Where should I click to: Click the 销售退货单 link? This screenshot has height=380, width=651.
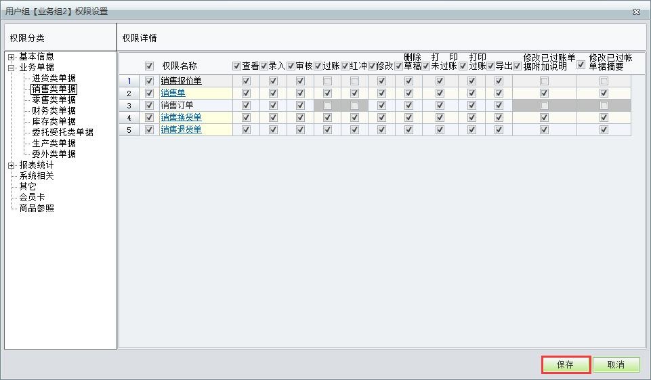pyautogui.click(x=181, y=129)
